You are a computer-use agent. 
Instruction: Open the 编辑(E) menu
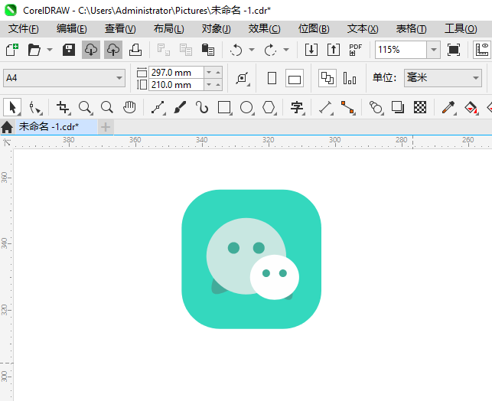point(71,29)
